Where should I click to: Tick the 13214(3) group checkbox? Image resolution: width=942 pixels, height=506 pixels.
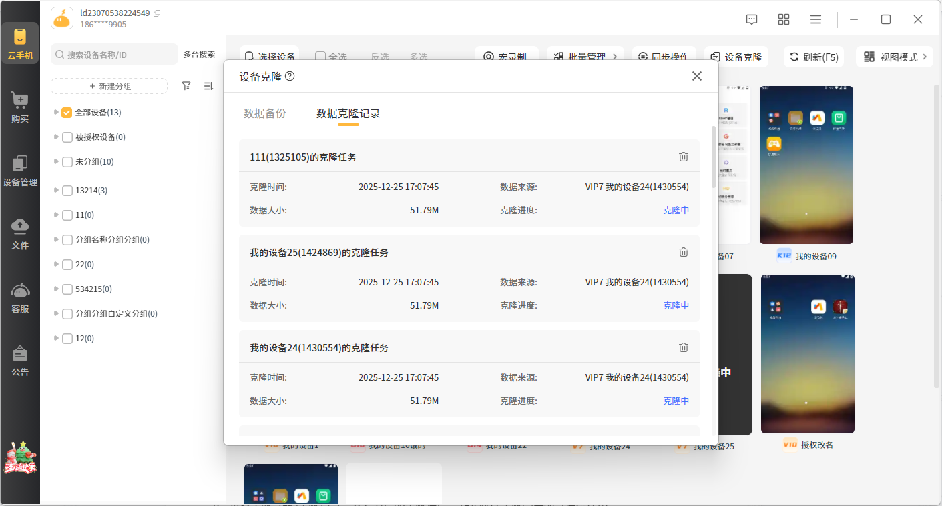pos(67,191)
